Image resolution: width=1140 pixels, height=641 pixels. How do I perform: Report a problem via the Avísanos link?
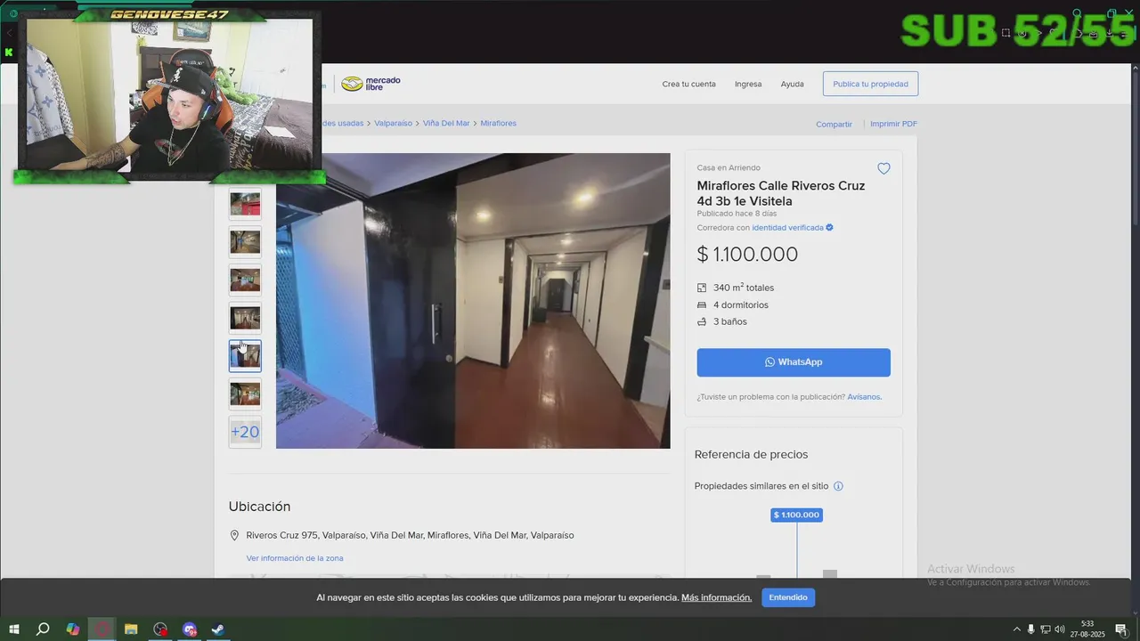pyautogui.click(x=865, y=397)
